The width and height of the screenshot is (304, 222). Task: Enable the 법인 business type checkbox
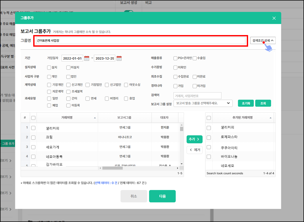pyautogui.click(x=68, y=77)
